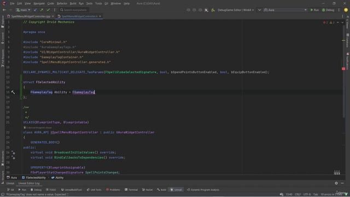The image size is (350, 197).
Task: Click UAuraWidgetController base class name
Action: [x=135, y=132]
